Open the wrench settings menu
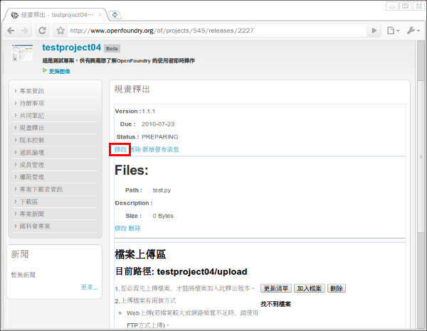Image resolution: width=427 pixels, height=331 pixels. [413, 31]
